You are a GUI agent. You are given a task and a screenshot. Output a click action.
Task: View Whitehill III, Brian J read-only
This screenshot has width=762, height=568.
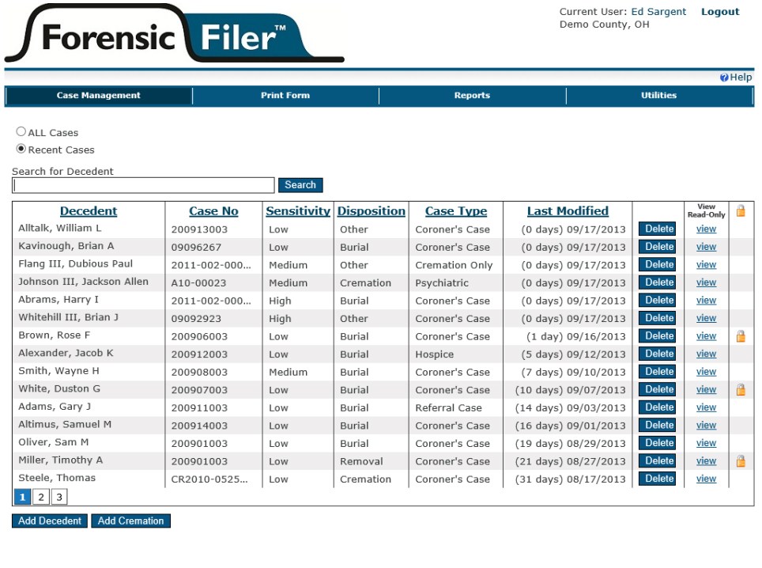coord(706,318)
